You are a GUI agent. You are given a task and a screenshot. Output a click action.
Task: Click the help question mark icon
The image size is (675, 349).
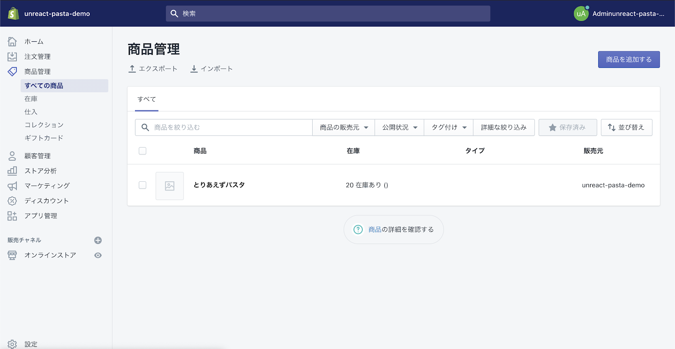coord(358,229)
